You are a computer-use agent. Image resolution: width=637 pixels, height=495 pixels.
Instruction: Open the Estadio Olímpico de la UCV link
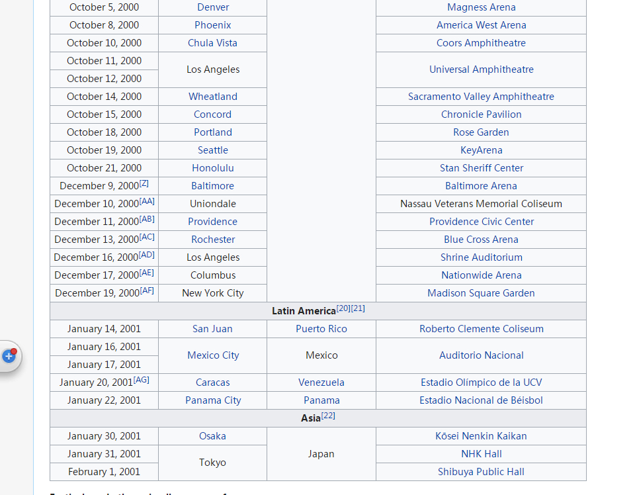tap(482, 383)
